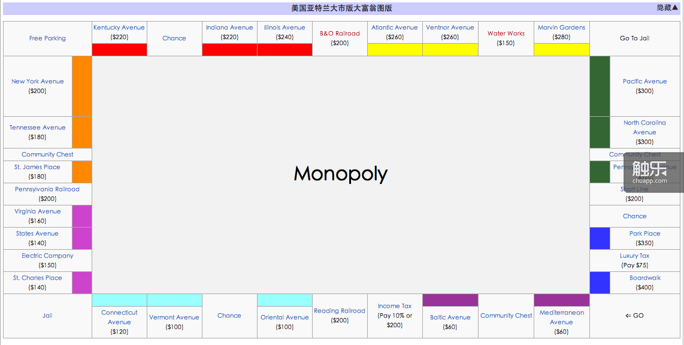The height and width of the screenshot is (345, 684).
Task: Click the orange swatch beside New York Avenue
Action: 82,86
